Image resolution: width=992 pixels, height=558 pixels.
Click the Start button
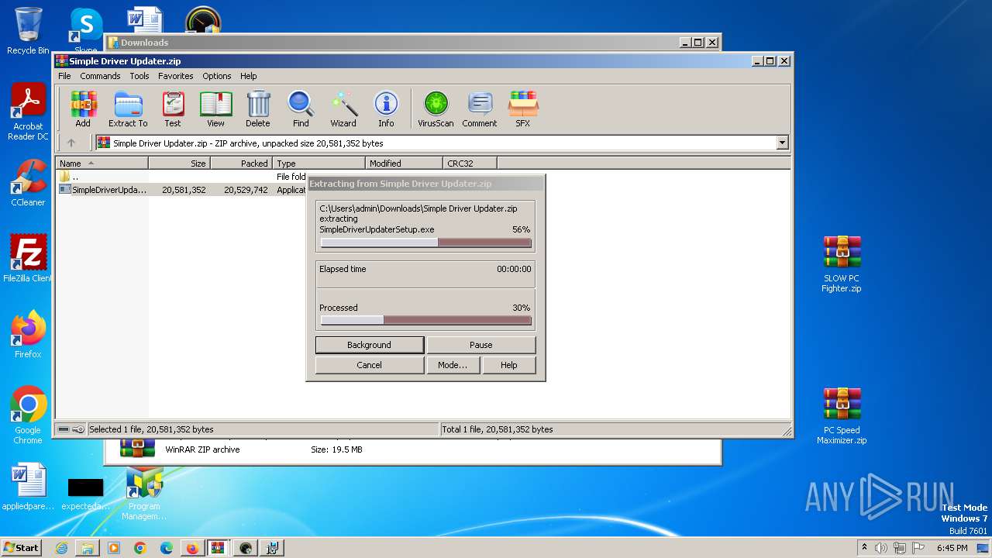point(22,548)
